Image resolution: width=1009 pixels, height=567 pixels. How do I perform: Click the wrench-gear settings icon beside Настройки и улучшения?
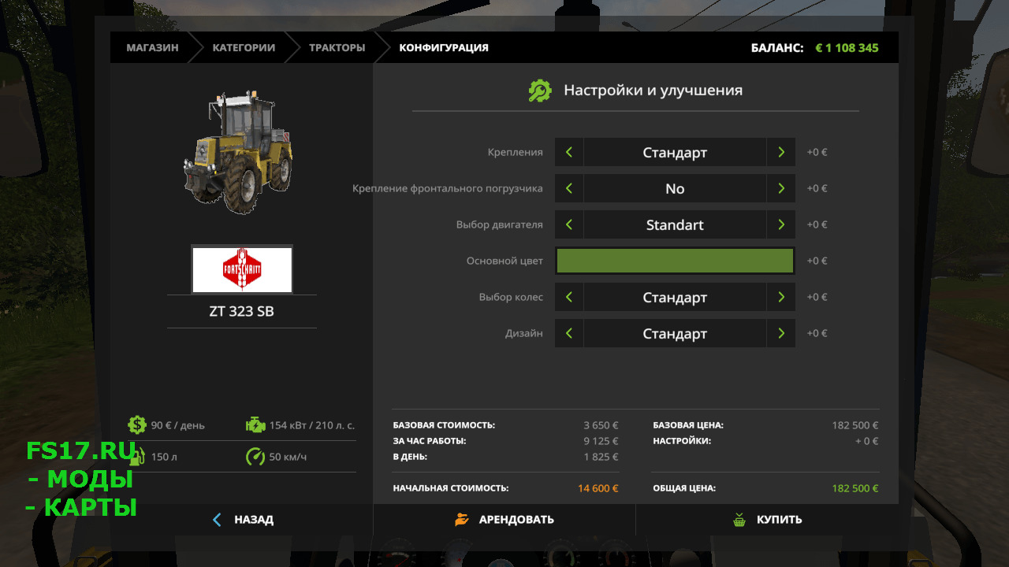coord(540,91)
